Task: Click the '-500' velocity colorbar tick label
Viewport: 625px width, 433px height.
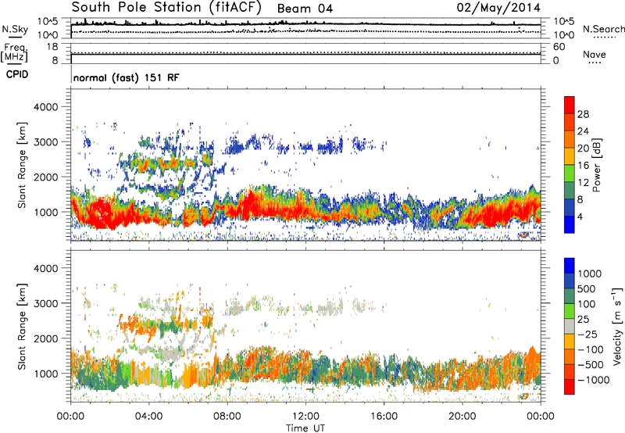Action: [x=591, y=364]
